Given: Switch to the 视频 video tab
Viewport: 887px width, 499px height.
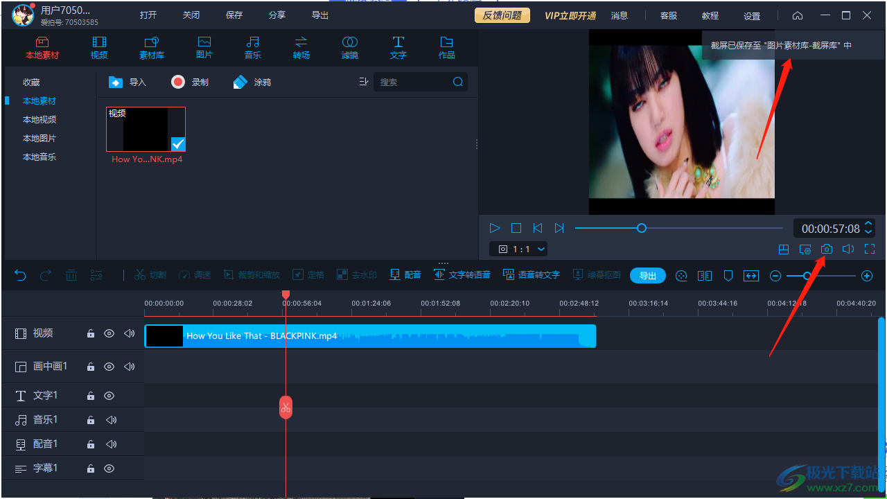Looking at the screenshot, I should tap(99, 48).
